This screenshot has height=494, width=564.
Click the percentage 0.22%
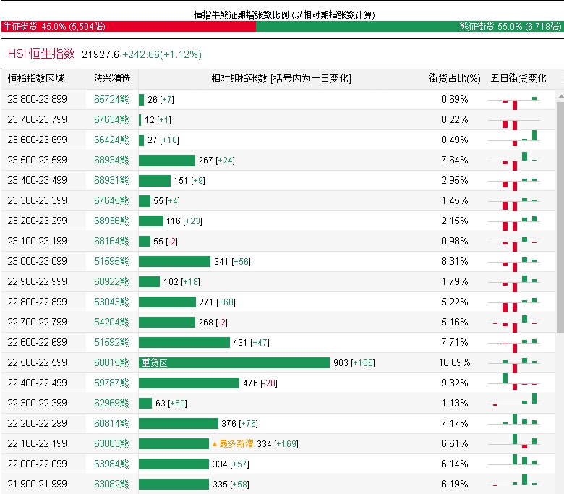tap(455, 119)
